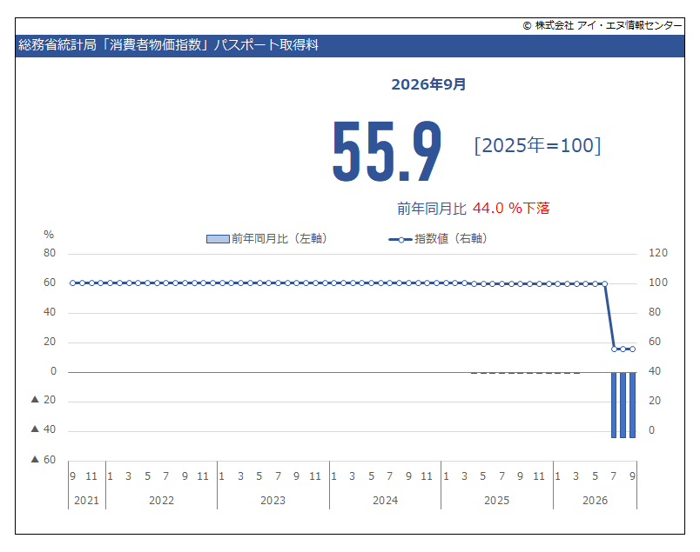Click right axis value 0
Viewport: 700px width, 552px height.
pyautogui.click(x=651, y=430)
